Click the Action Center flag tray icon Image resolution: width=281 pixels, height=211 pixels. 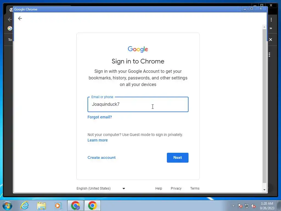[x=240, y=206]
